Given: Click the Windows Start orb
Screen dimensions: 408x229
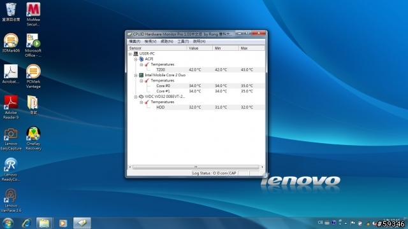Looking at the screenshot, I should [8, 223].
